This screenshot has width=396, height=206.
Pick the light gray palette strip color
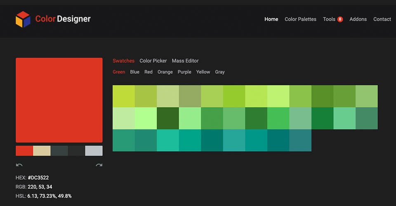(x=94, y=151)
